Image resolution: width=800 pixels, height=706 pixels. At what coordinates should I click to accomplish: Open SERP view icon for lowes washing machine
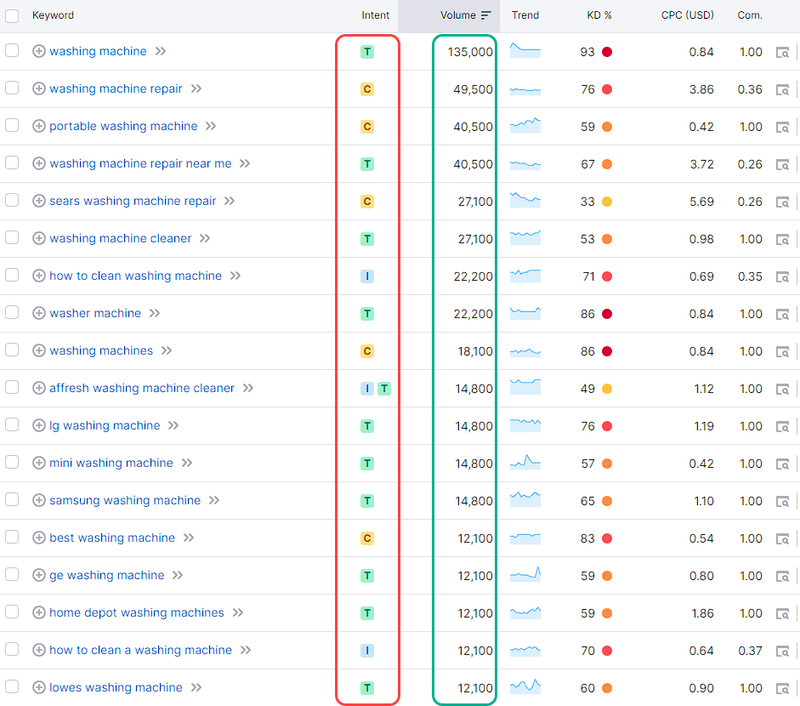[782, 688]
